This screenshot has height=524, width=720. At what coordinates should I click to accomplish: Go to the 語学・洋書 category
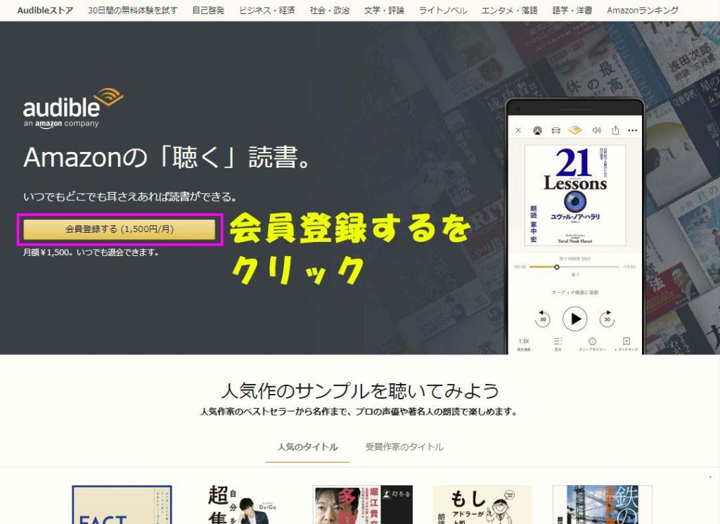(572, 10)
